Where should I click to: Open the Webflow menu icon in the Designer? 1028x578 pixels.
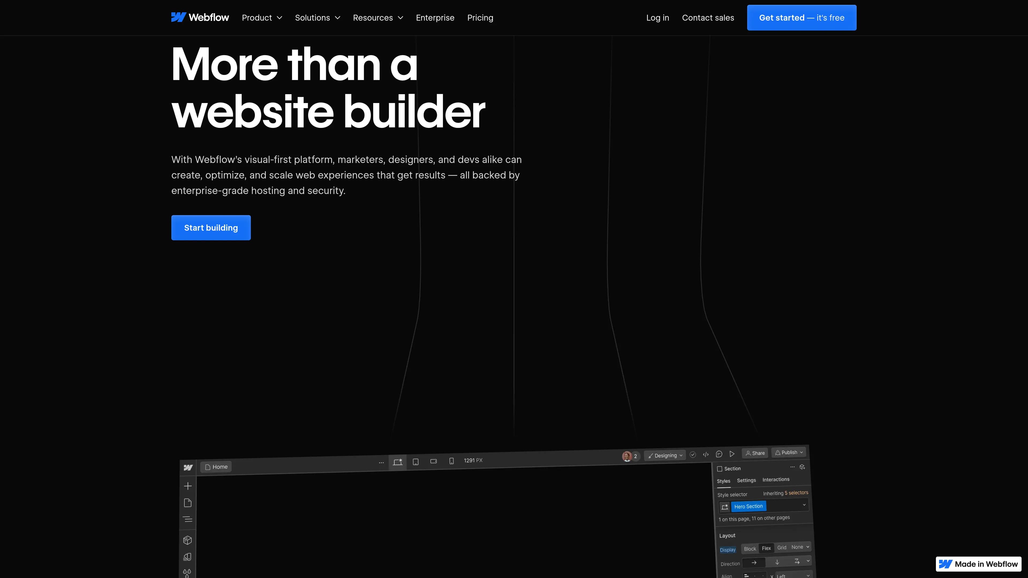(x=188, y=467)
